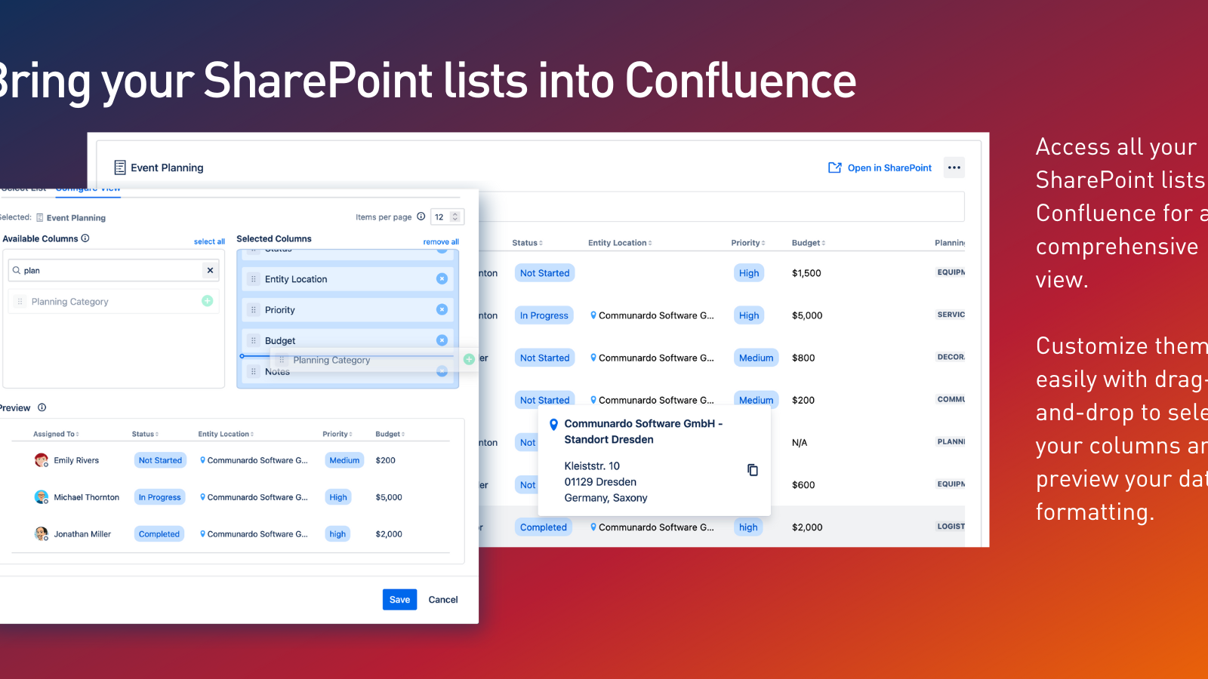The height and width of the screenshot is (679, 1208).
Task: Click Not Started badge in $1,500 row
Action: point(544,273)
